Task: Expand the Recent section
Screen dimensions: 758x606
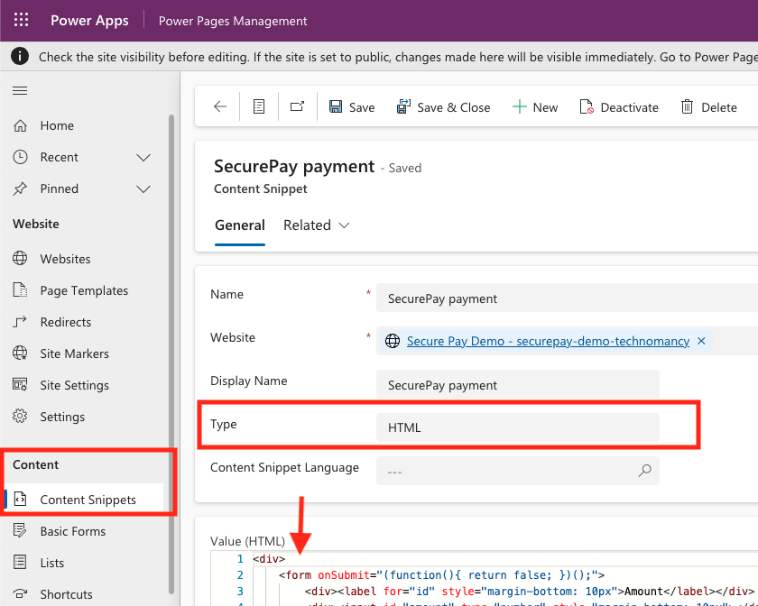Action: tap(143, 157)
